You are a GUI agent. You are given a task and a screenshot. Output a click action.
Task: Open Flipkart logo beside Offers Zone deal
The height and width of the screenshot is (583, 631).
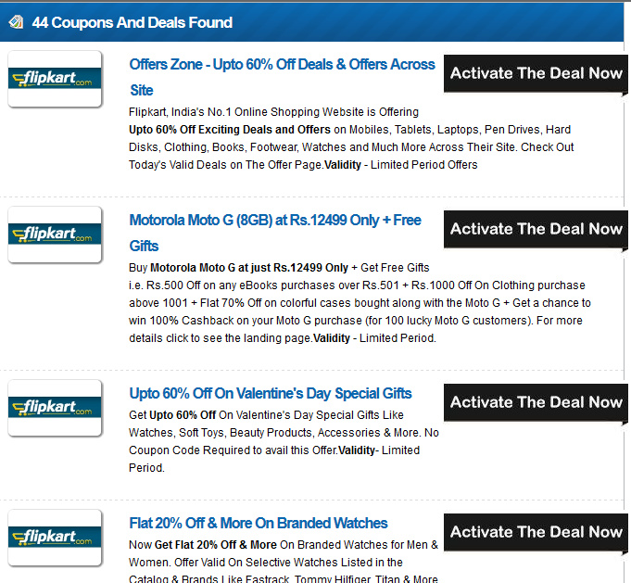click(x=55, y=79)
